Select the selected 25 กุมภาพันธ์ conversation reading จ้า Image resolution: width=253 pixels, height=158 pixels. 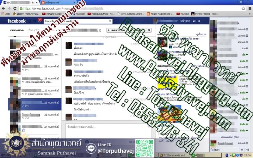[x=35, y=104]
